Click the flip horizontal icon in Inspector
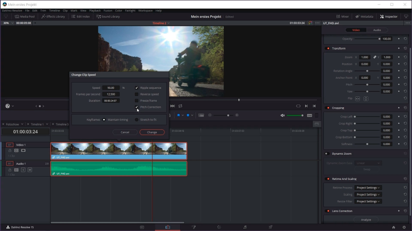The image size is (412, 231). click(357, 99)
